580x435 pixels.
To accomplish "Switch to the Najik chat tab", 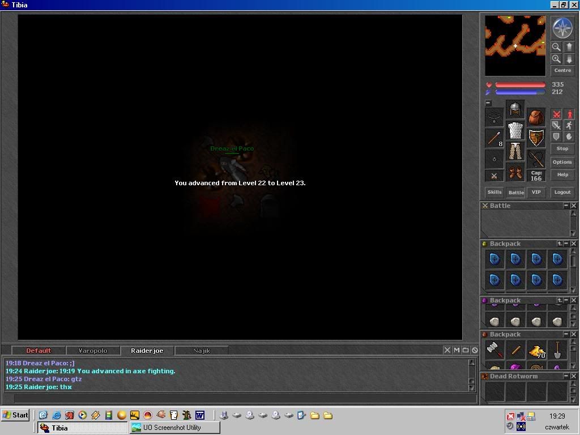I will (x=202, y=350).
